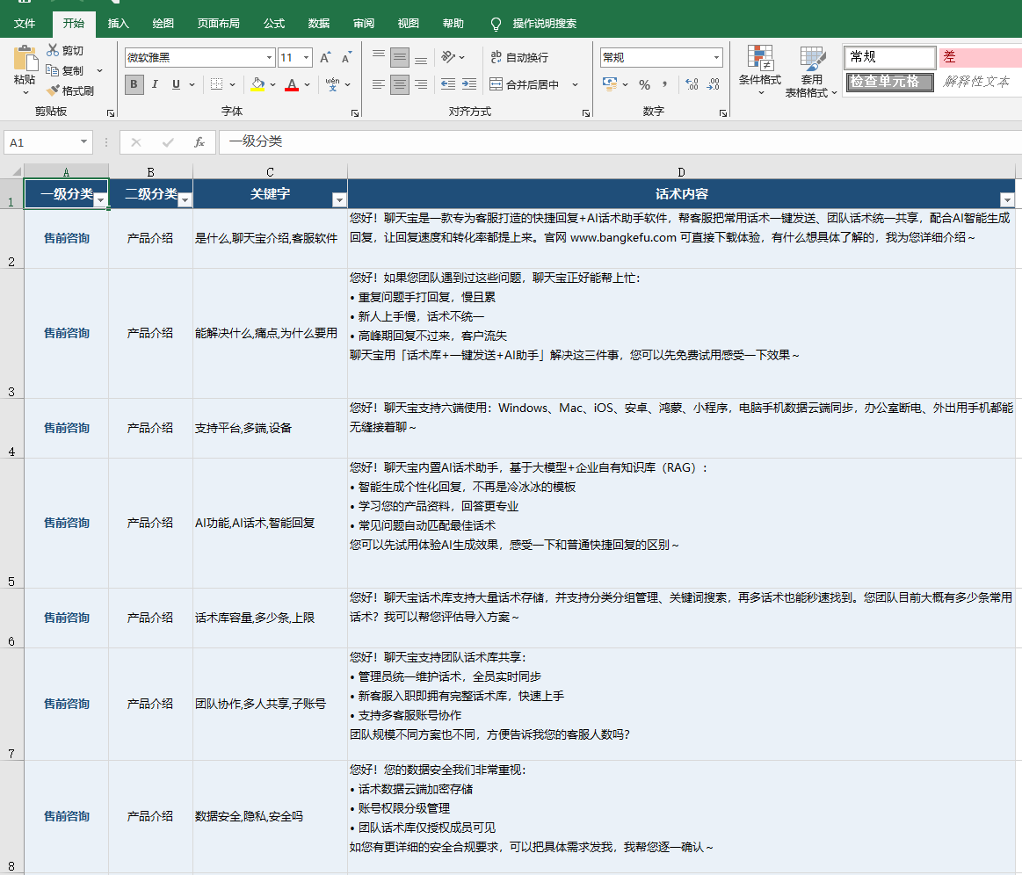Open the font size dropdown showing 11
Screen dimensions: 1022x875
click(x=307, y=57)
